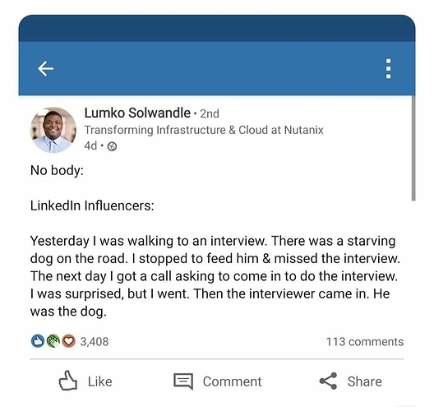Click the globe public visibility icon
Screen dimensions: 434x411
click(112, 146)
